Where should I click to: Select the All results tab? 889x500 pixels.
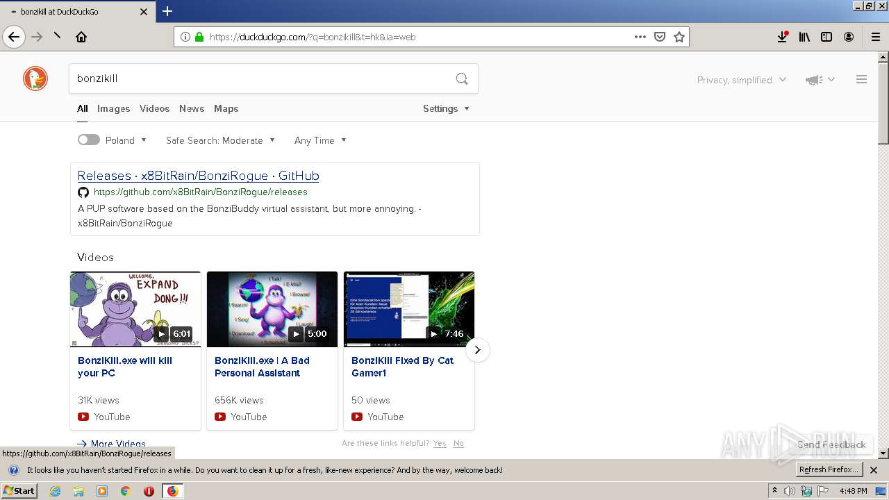coord(82,108)
